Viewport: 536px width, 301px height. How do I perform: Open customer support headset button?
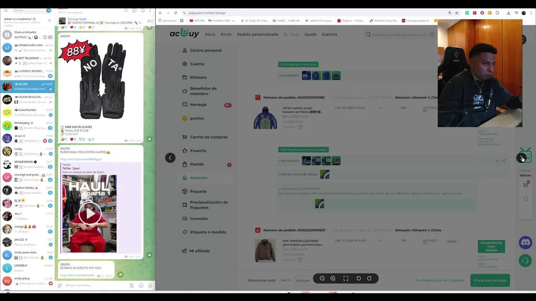[x=525, y=261]
